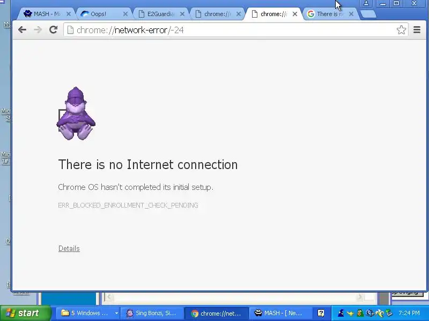Click the purple Bonzi gorilla image
429x321 pixels.
pos(76,113)
